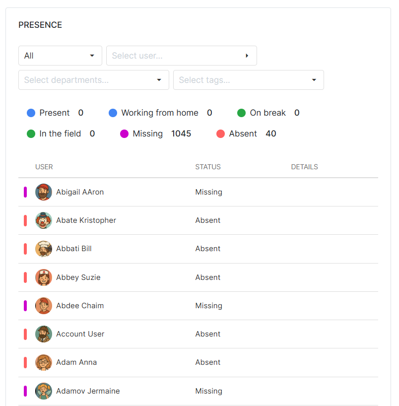Image resolution: width=399 pixels, height=406 pixels.
Task: Click the purple status bar beside Adamov Jermaine
Action: click(25, 391)
